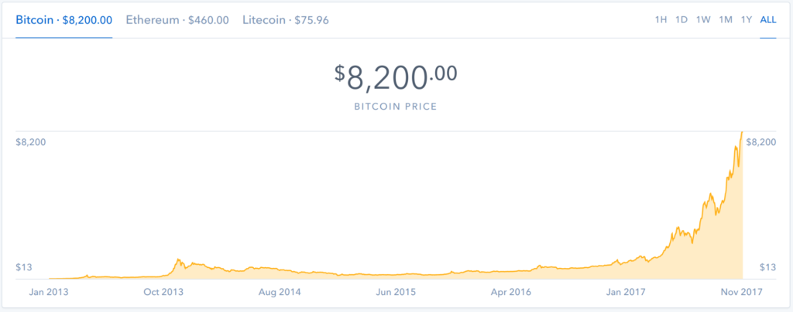This screenshot has height=312, width=793.
Task: Select the Bitcoin price tab
Action: 64,20
